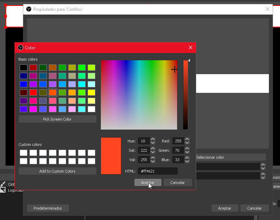Select the amber orange basic swatch in fourth row
This screenshot has height=220, width=280.
(72, 93)
